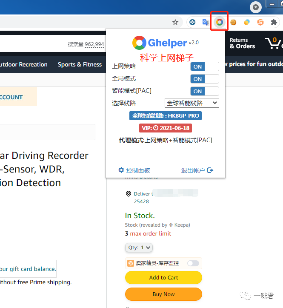283x308 pixels.
Task: Click the delivery location pin icon
Action: (x=129, y=194)
